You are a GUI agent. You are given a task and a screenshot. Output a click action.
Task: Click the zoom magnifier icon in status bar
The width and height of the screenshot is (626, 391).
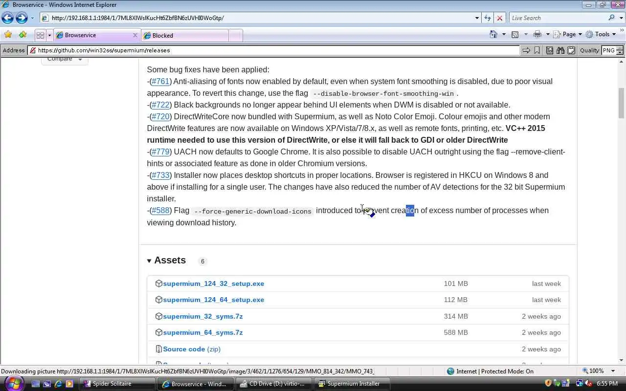[x=585, y=371]
